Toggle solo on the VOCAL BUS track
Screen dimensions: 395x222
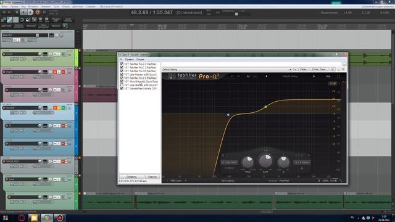(59, 162)
